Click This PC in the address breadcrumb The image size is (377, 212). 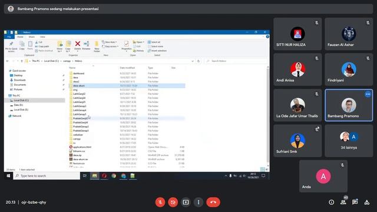pos(36,61)
